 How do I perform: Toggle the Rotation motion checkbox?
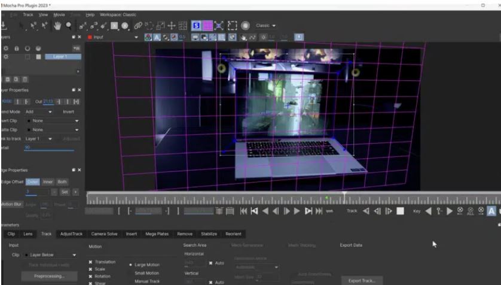pyautogui.click(x=90, y=277)
